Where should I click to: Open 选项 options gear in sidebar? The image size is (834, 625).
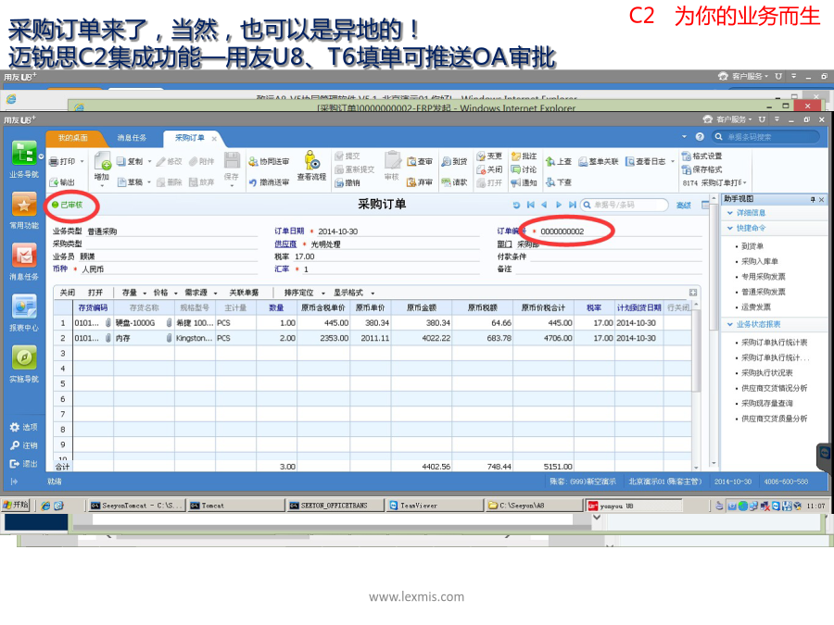23,427
